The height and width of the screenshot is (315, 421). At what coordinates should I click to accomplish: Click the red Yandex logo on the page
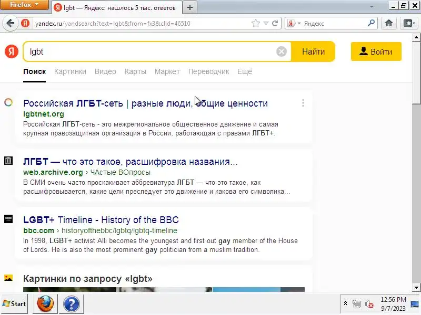pyautogui.click(x=12, y=51)
